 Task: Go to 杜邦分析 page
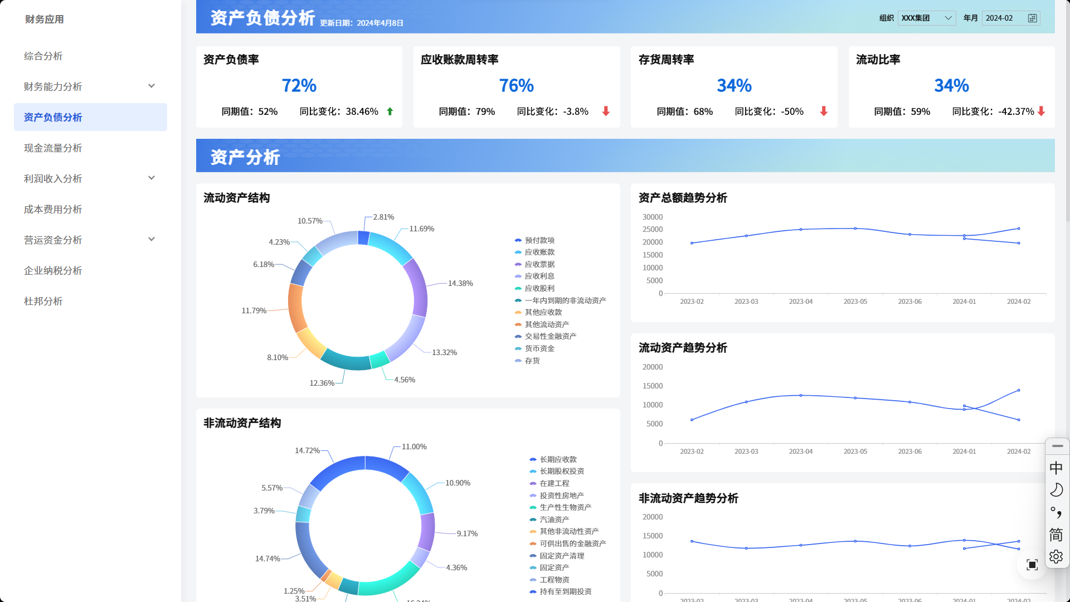click(43, 301)
